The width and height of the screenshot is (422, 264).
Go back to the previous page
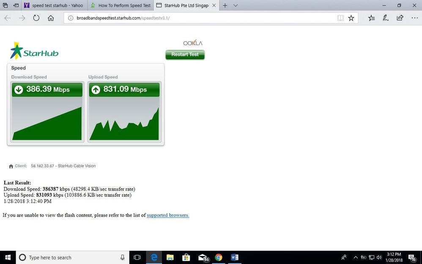pyautogui.click(x=8, y=18)
